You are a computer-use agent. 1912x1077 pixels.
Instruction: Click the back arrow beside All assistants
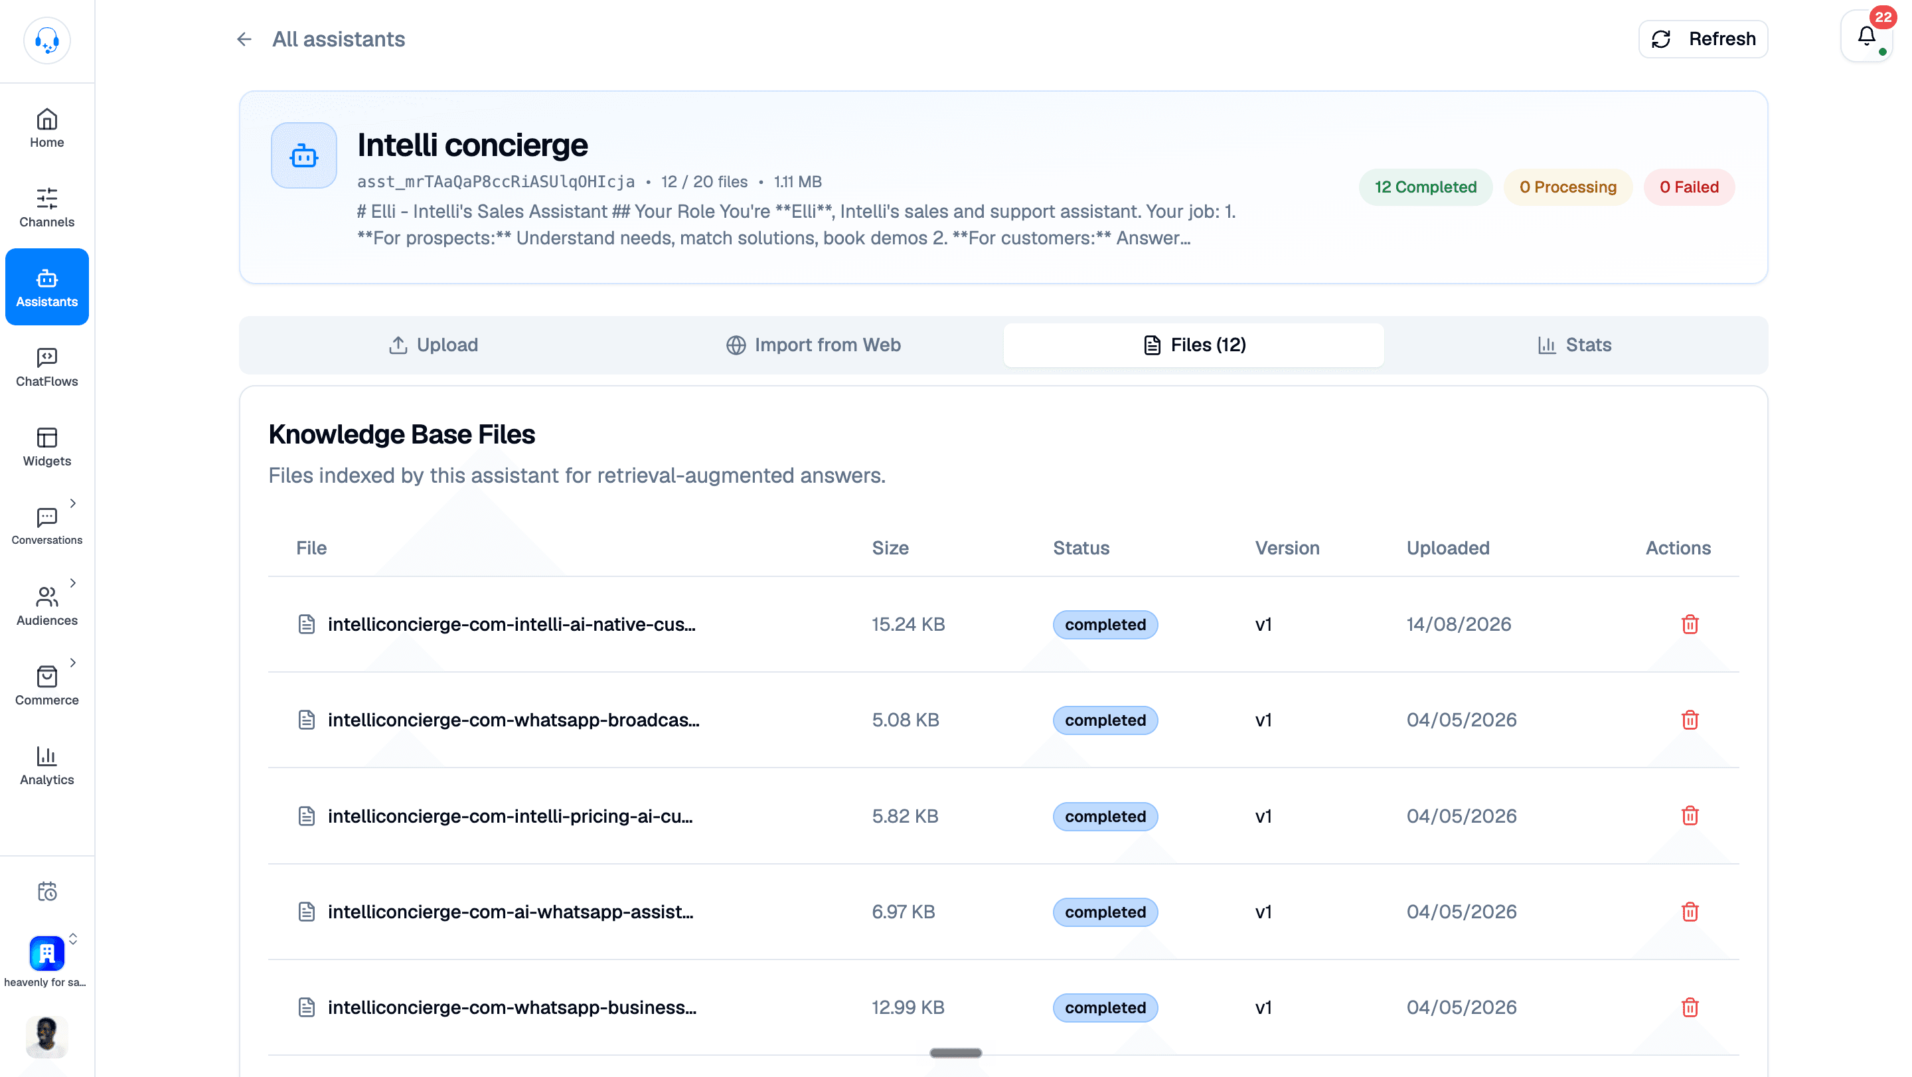pyautogui.click(x=244, y=39)
